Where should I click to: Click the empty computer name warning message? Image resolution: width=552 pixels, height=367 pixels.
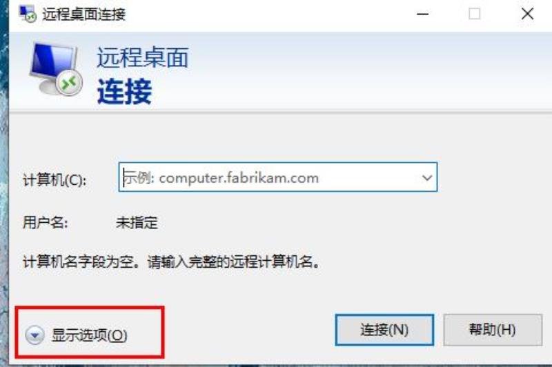[x=171, y=261]
